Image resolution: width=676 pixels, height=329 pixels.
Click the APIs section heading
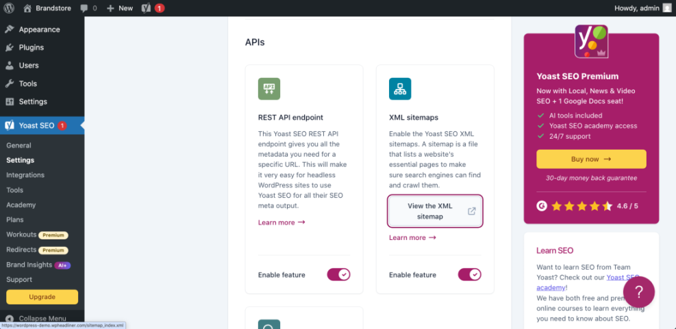pyautogui.click(x=255, y=42)
